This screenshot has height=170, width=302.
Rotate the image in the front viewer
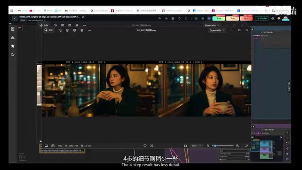60,30
